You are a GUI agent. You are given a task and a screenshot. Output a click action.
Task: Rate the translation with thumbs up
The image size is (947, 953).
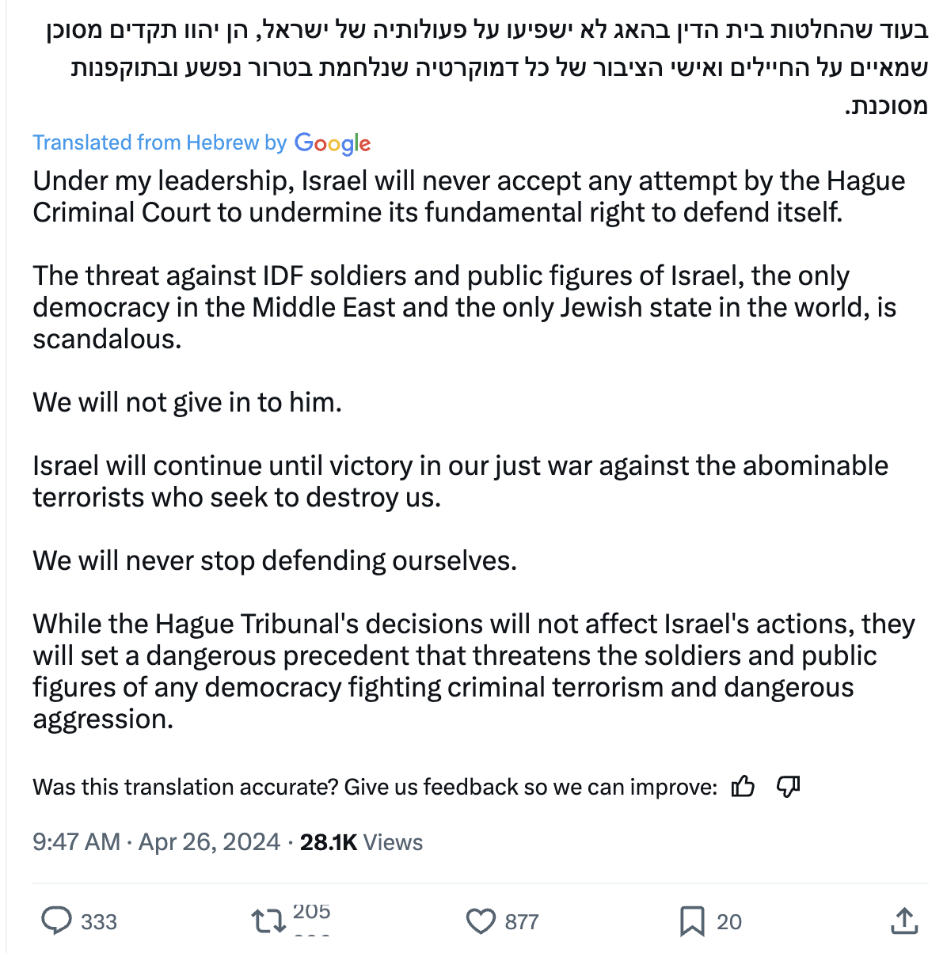743,787
